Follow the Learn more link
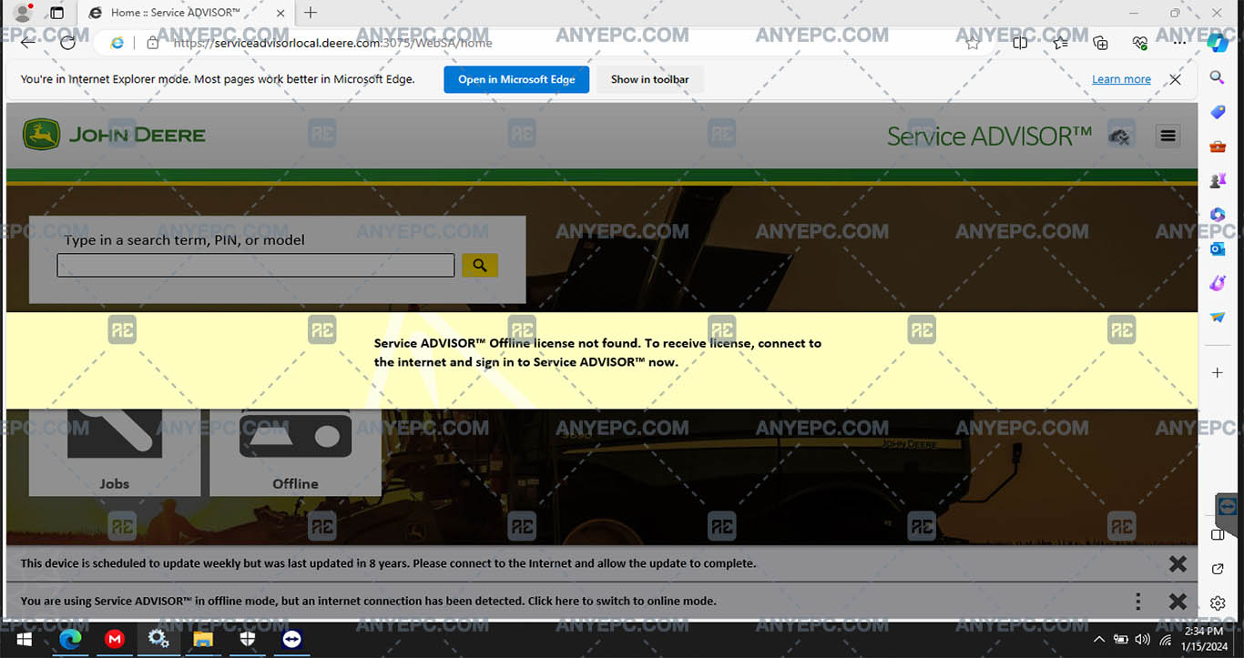Screen dimensions: 1244x658 [1121, 79]
